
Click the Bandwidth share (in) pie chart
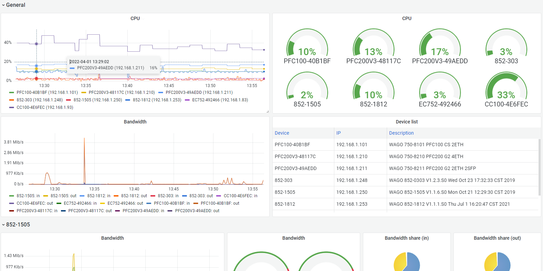407,261
